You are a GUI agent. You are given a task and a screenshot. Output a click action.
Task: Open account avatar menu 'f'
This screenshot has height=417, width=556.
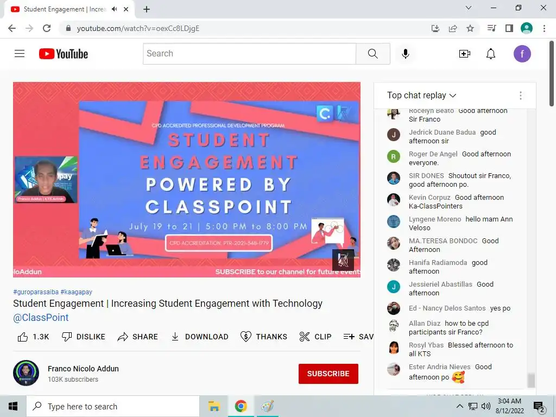522,54
